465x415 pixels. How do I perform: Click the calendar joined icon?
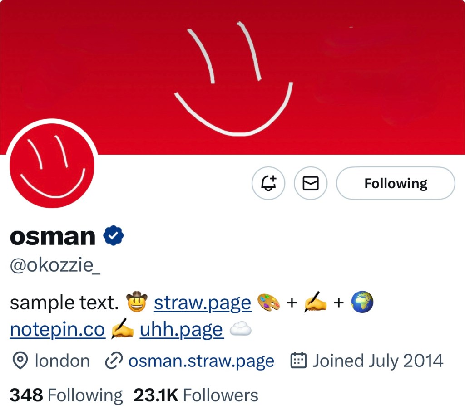[x=298, y=361]
